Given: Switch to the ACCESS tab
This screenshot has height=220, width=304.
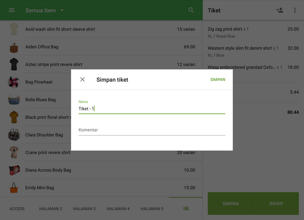Looking at the screenshot, I should 17,209.
